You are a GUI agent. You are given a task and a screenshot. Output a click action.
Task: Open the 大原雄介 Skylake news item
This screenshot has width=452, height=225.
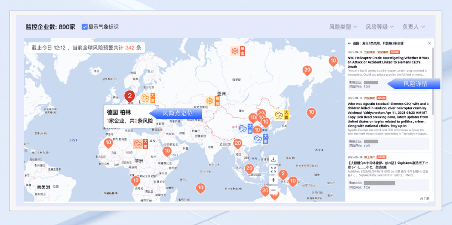[x=388, y=164]
